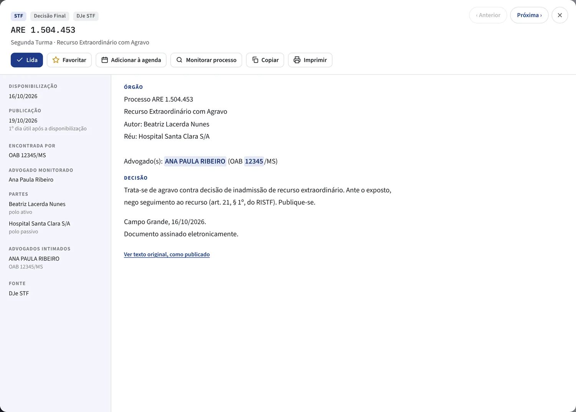576x412 pixels.
Task: Click the copy icon on Copiar
Action: pos(255,60)
